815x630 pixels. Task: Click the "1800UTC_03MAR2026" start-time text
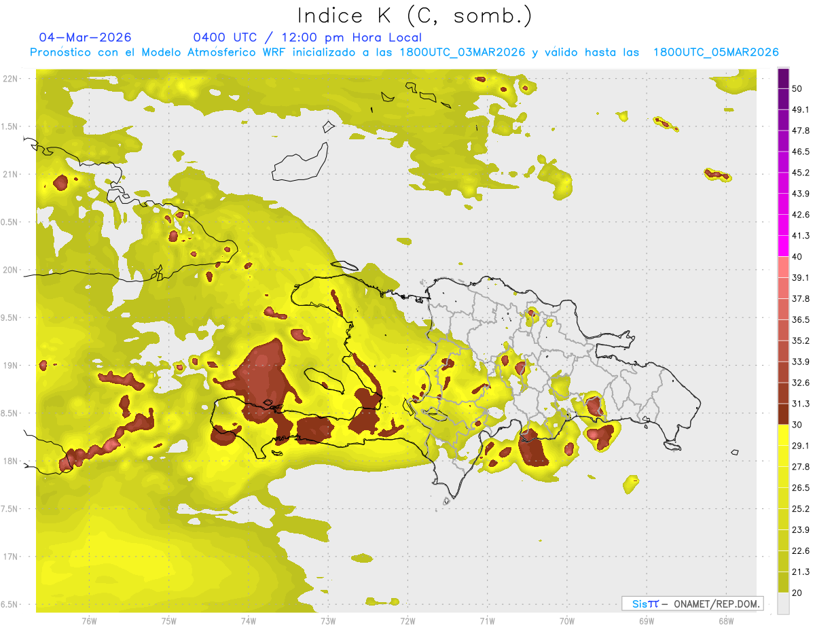tap(463, 52)
